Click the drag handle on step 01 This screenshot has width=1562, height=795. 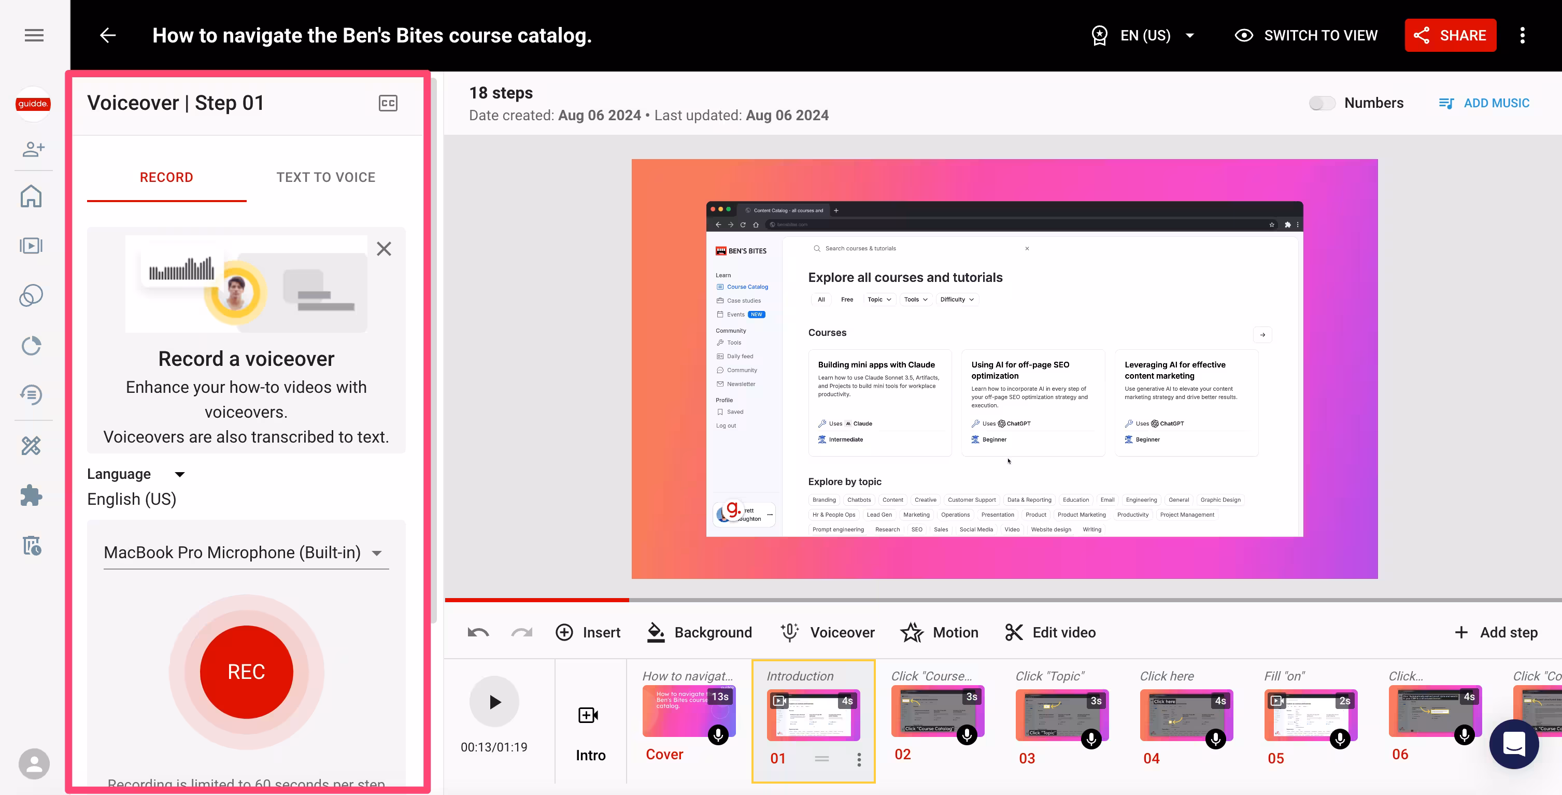point(821,759)
